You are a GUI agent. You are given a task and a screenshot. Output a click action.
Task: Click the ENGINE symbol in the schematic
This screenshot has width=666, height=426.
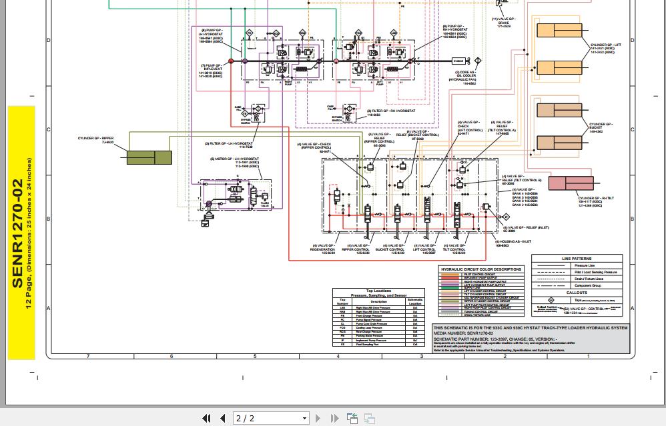458,61
